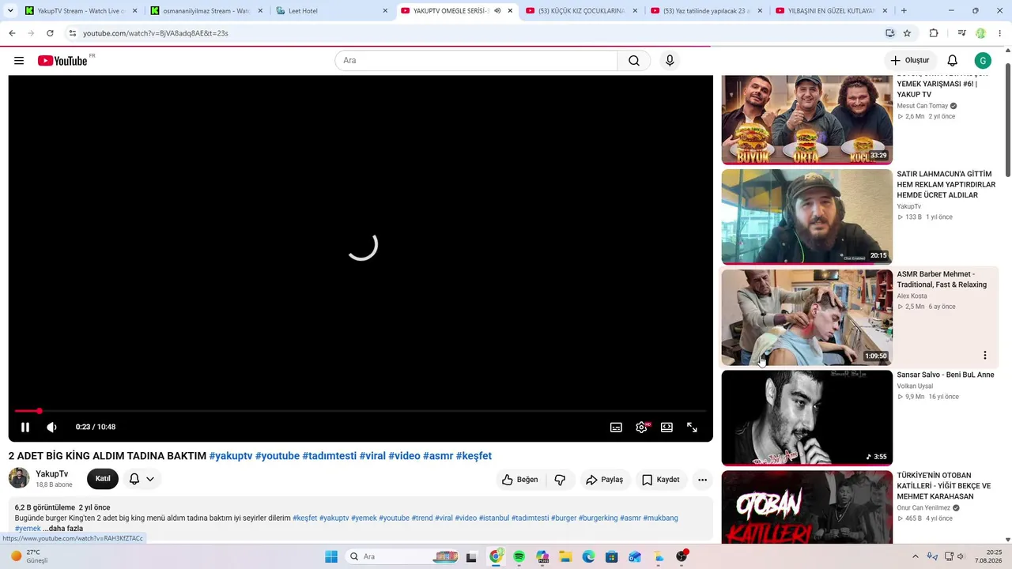Open the #yakuptv hashtag in title
This screenshot has height=569, width=1012.
(231, 456)
